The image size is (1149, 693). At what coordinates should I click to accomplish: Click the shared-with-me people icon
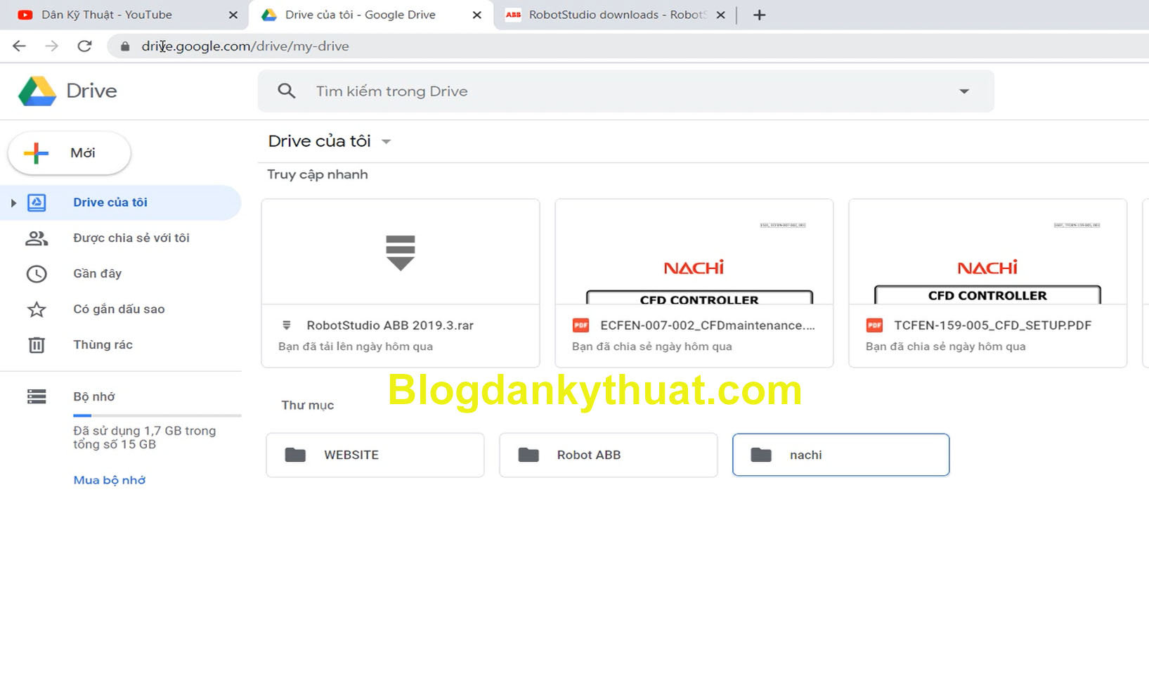[37, 238]
